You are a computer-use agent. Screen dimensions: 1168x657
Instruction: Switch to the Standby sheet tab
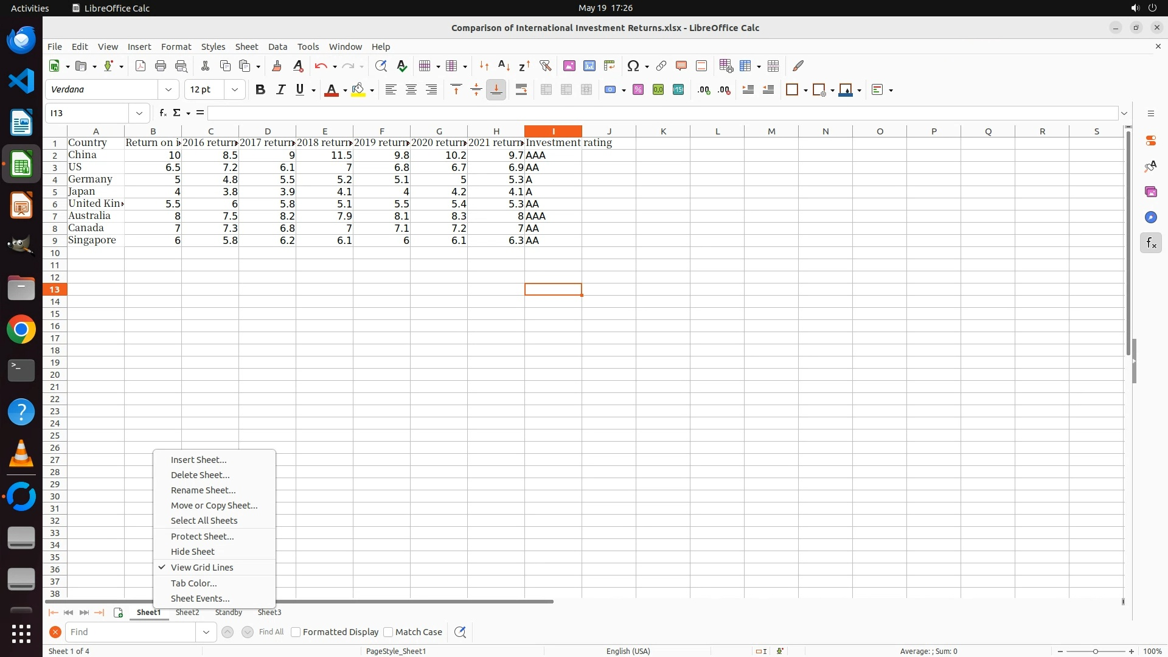(228, 613)
